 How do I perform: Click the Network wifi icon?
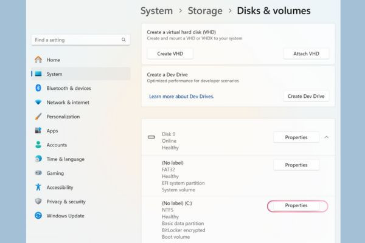38,102
